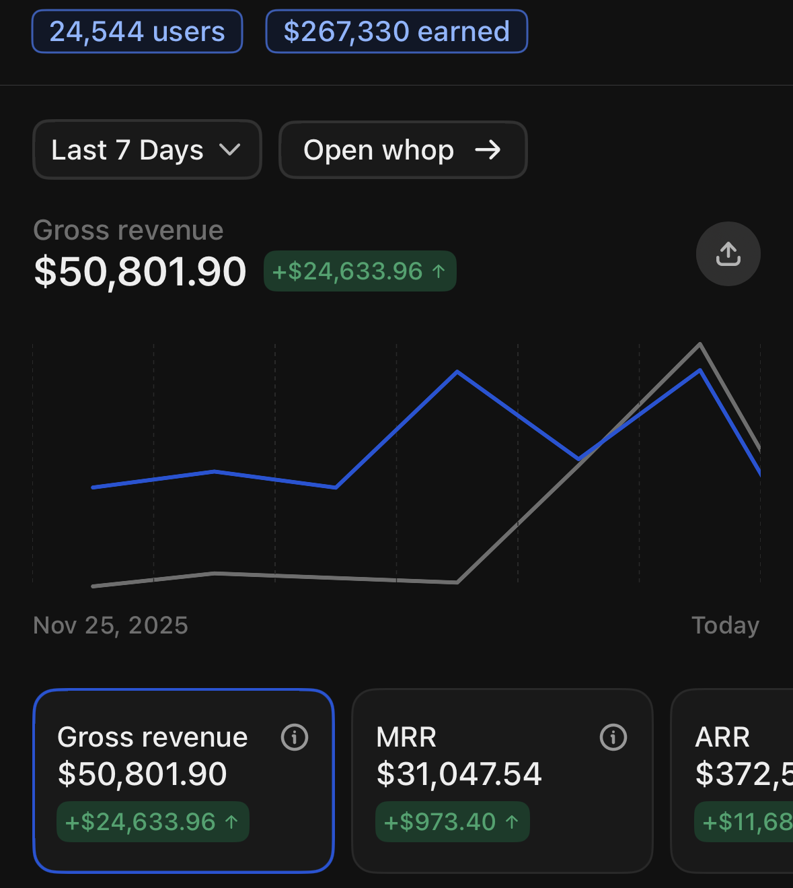Click the up arrow in Gross revenue card badge
The width and height of the screenshot is (793, 888).
point(231,822)
